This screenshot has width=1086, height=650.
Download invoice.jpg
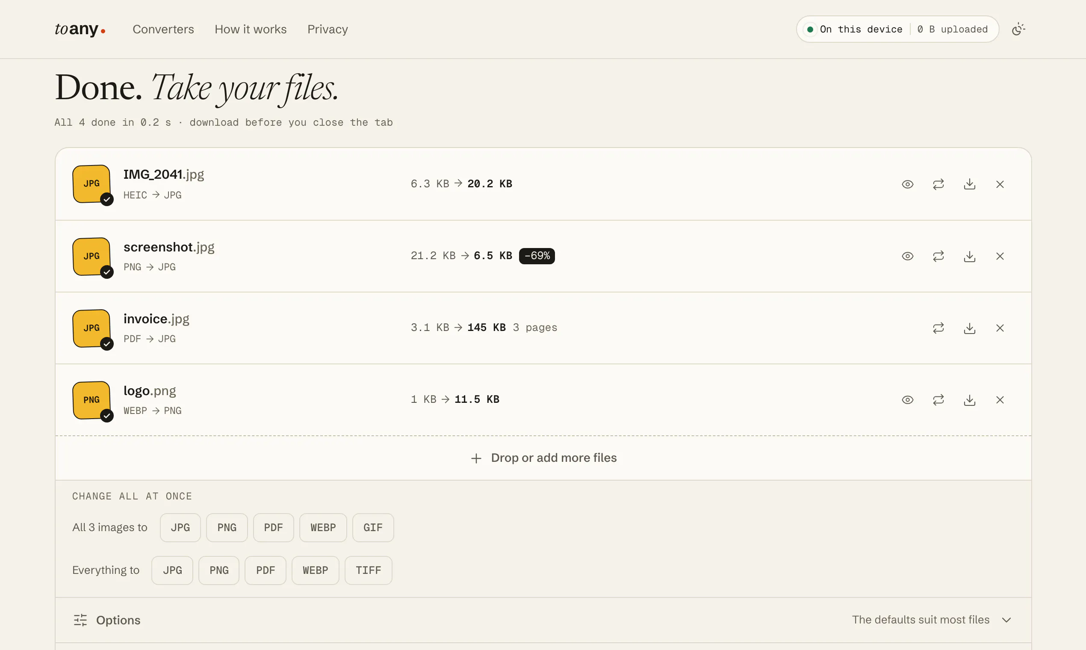click(x=970, y=328)
